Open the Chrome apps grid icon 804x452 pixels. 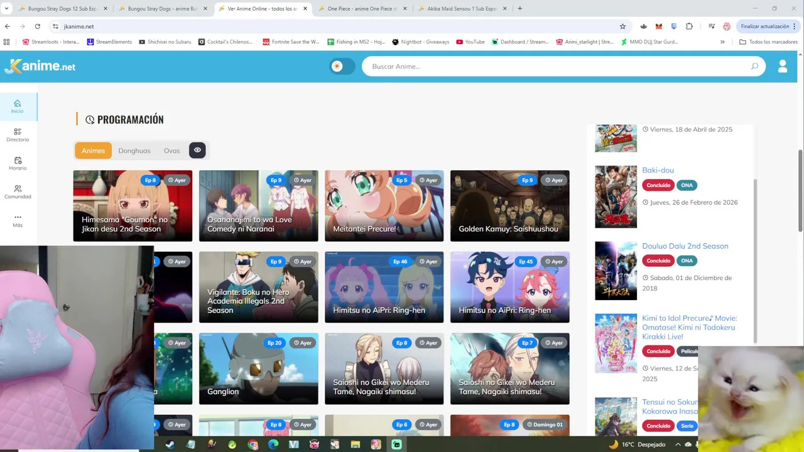(x=7, y=42)
